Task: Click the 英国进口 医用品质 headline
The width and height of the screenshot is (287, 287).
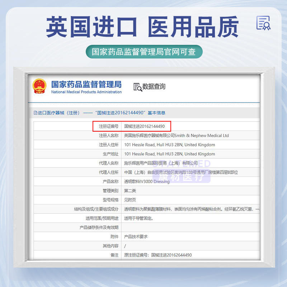Action: [142, 27]
